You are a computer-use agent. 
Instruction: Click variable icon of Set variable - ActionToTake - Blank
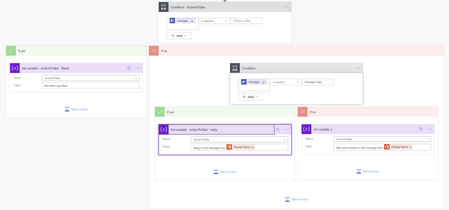(x=14, y=68)
